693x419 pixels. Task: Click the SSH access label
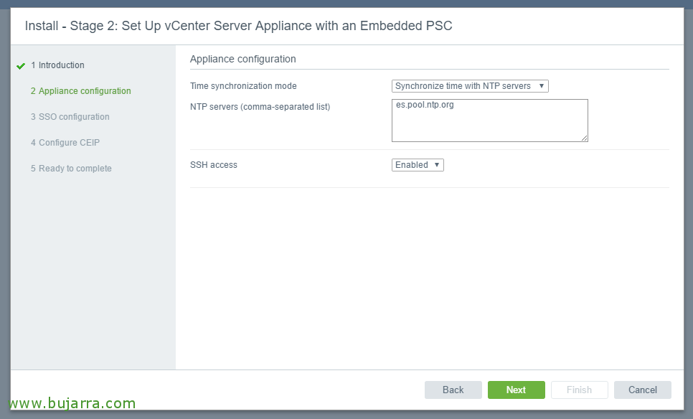click(x=214, y=165)
